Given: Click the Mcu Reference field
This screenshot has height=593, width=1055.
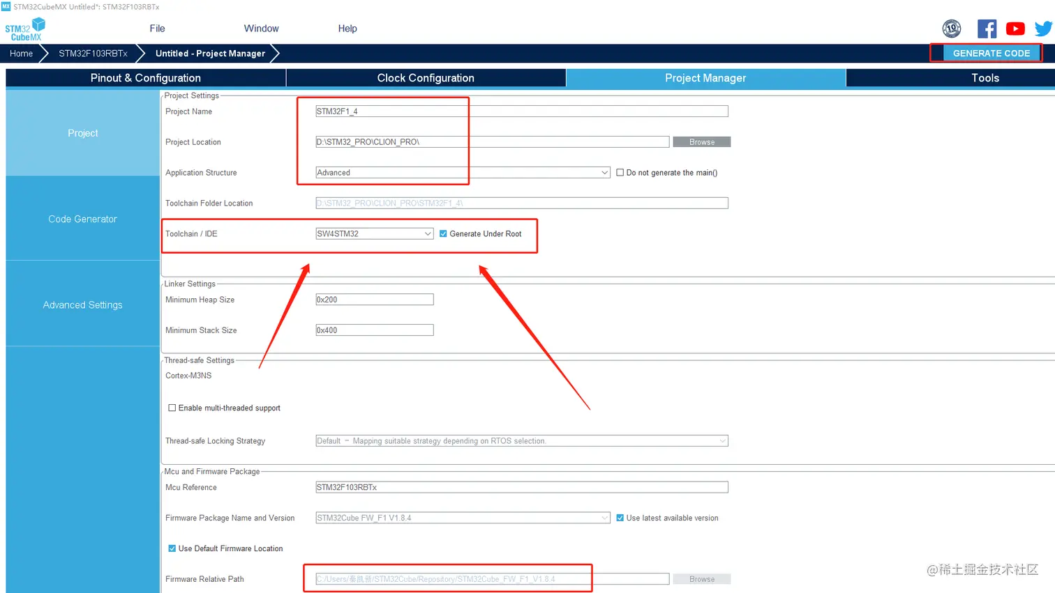Looking at the screenshot, I should click(522, 488).
